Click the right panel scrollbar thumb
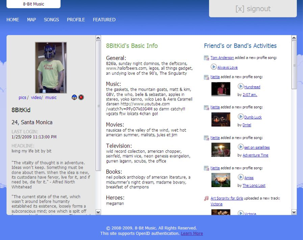The width and height of the screenshot is (303, 240). [294, 65]
